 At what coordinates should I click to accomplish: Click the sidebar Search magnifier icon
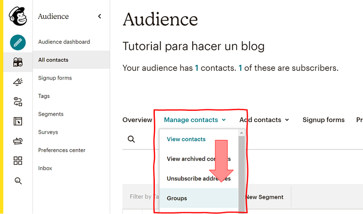point(18,181)
